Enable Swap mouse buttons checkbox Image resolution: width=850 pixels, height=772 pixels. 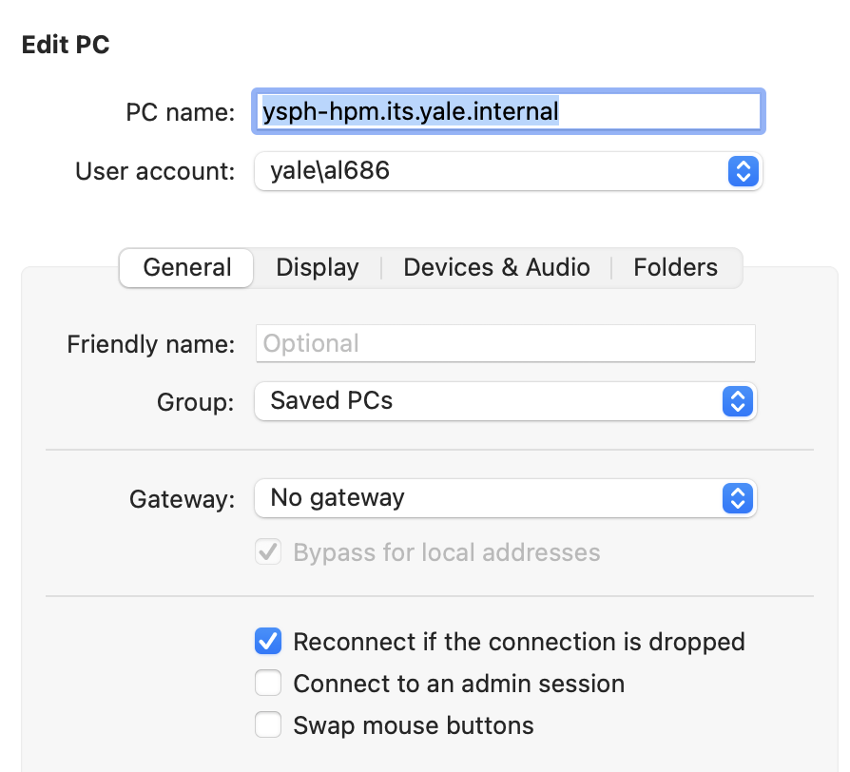click(x=268, y=724)
